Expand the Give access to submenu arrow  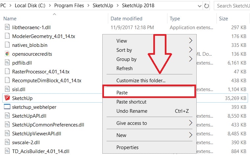click(190, 123)
